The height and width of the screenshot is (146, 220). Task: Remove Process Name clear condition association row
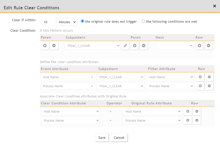click(197, 120)
